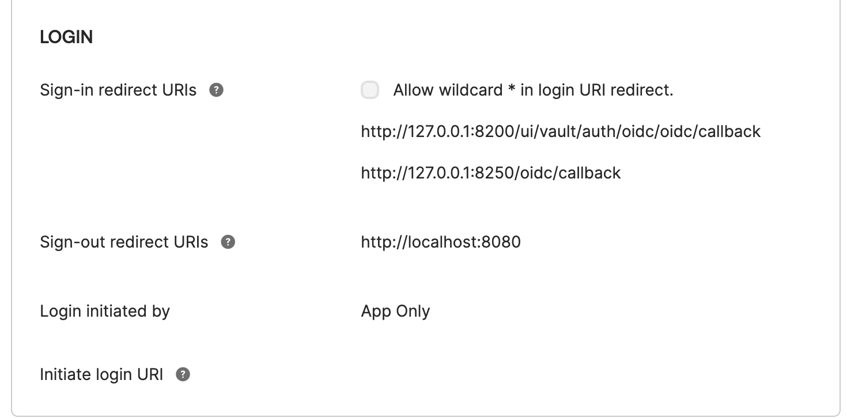Viewport: 847px width, 418px height.
Task: Click the Sign-out redirect URIs label
Action: click(x=124, y=242)
